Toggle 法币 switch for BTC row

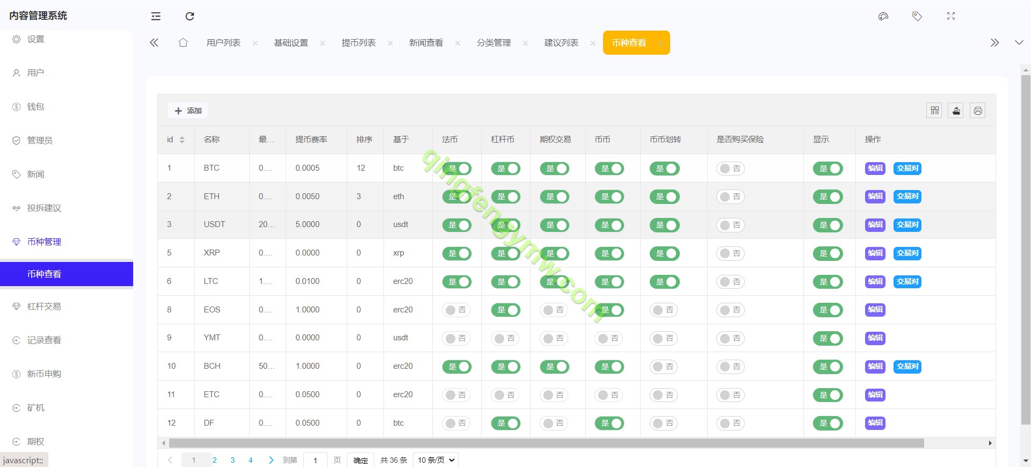456,169
